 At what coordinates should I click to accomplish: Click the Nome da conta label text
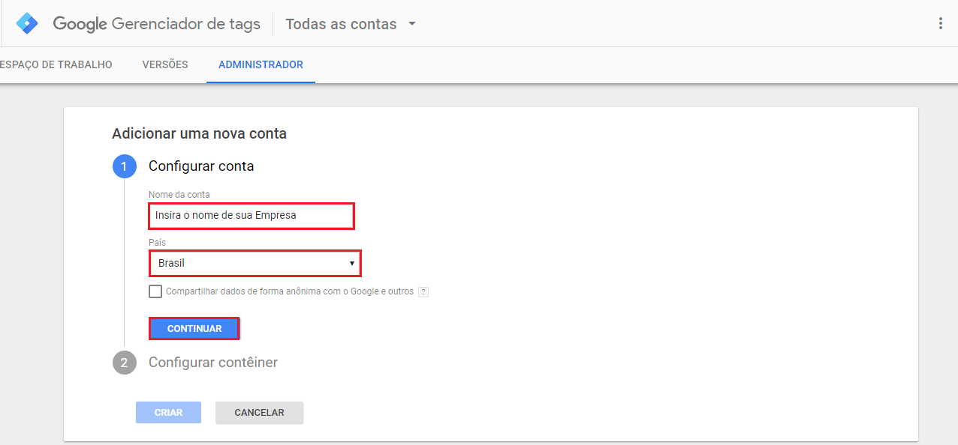[179, 195]
